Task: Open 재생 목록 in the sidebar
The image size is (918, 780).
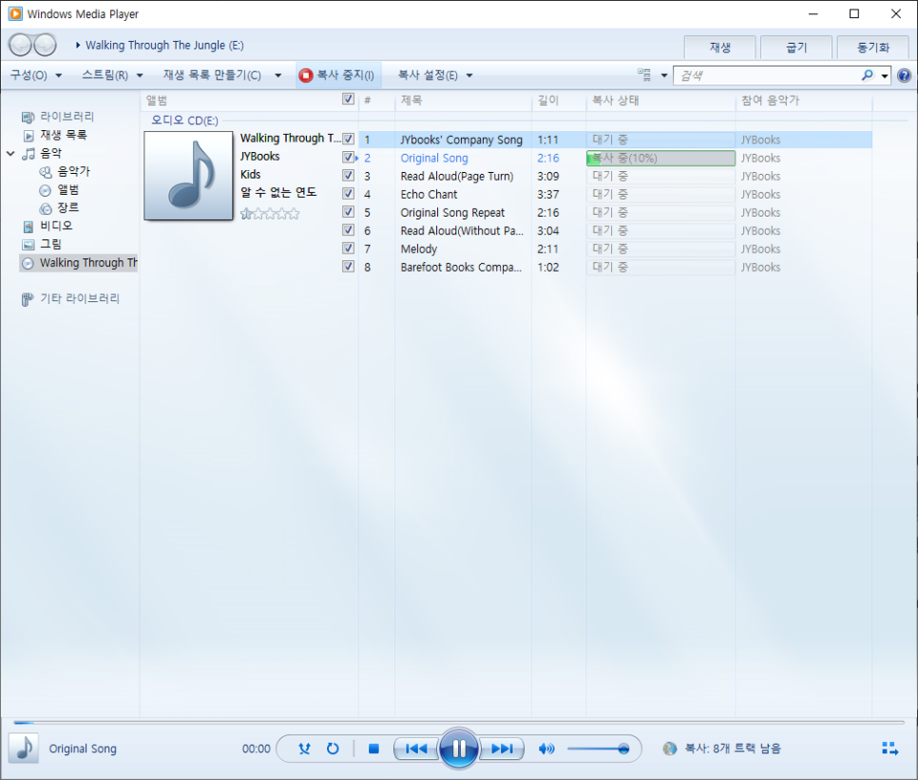Action: (x=63, y=135)
